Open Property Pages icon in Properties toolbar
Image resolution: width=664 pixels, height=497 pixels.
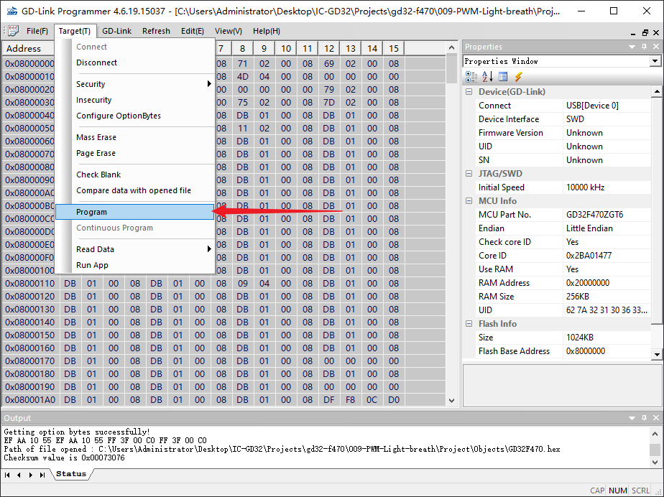pyautogui.click(x=503, y=77)
